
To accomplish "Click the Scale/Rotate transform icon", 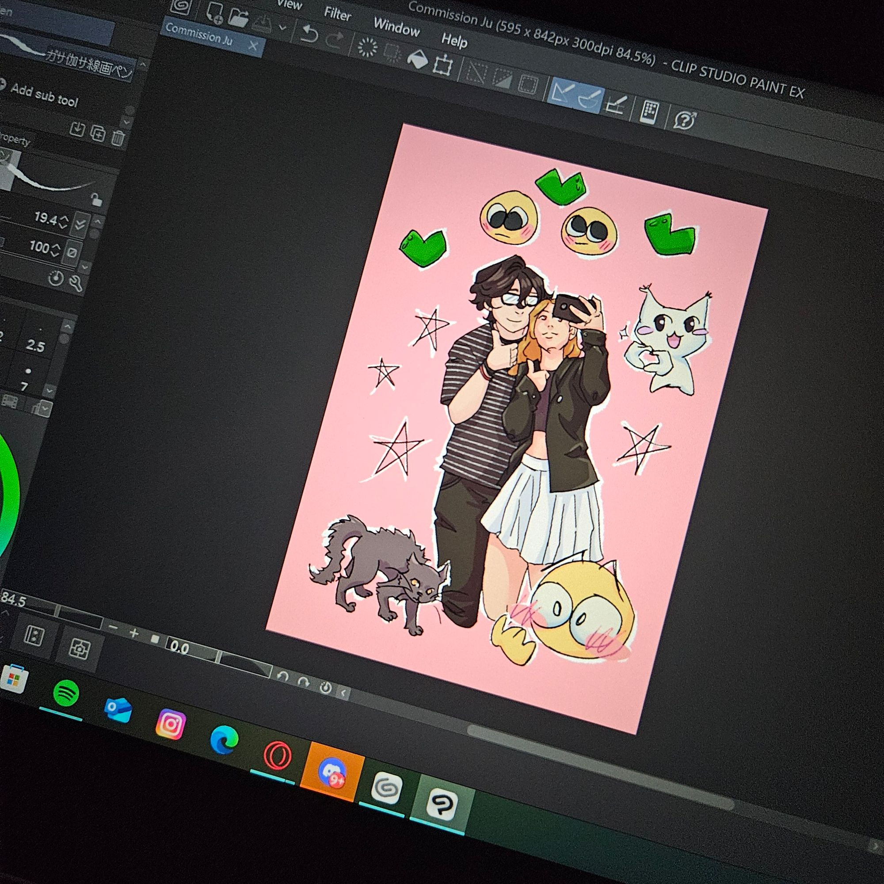I will (x=443, y=65).
